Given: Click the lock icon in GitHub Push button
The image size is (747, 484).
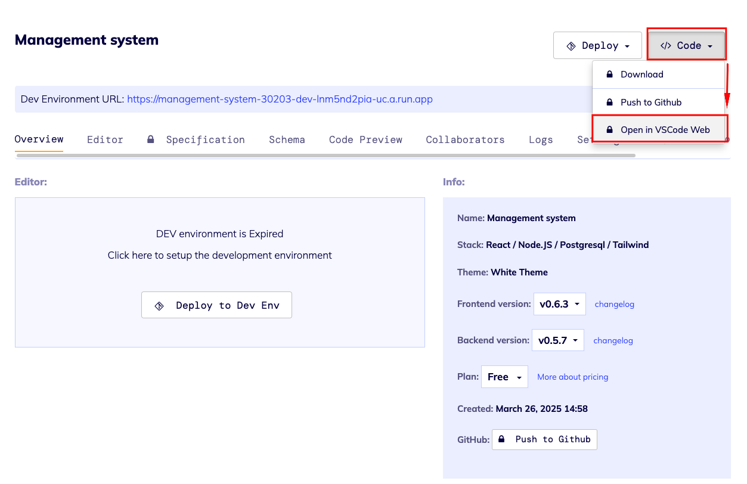Looking at the screenshot, I should pos(502,439).
